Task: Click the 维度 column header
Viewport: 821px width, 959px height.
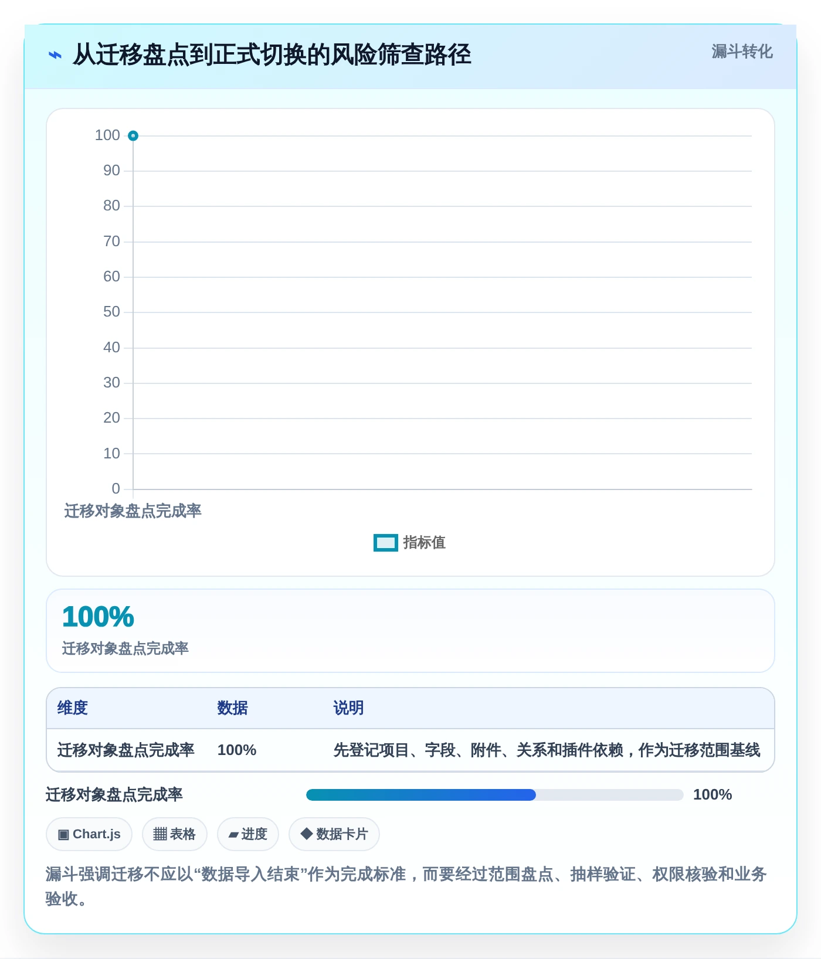Action: tap(73, 708)
